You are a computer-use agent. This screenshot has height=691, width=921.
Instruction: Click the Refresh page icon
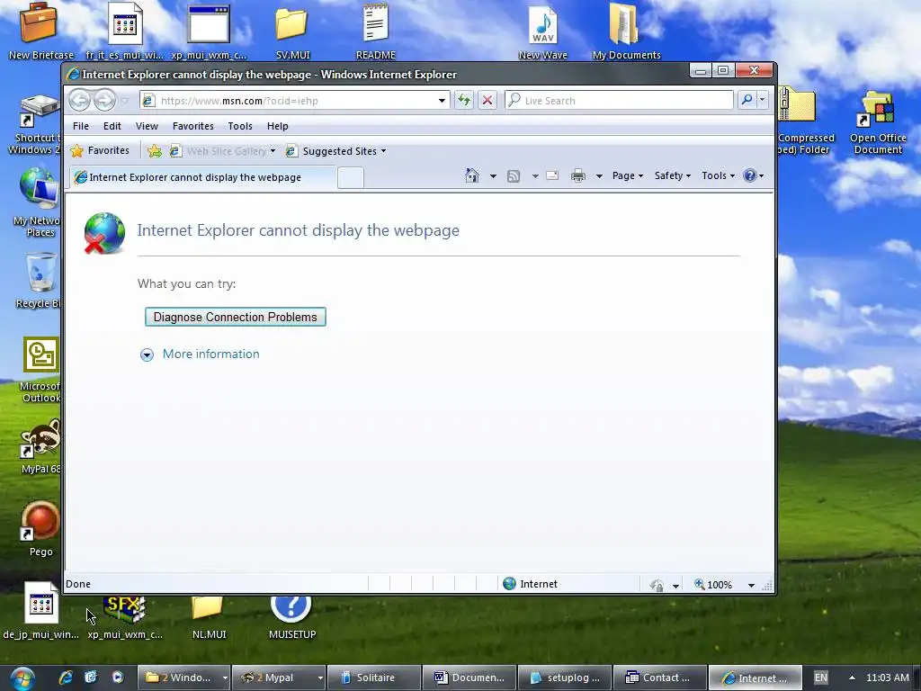[464, 101]
